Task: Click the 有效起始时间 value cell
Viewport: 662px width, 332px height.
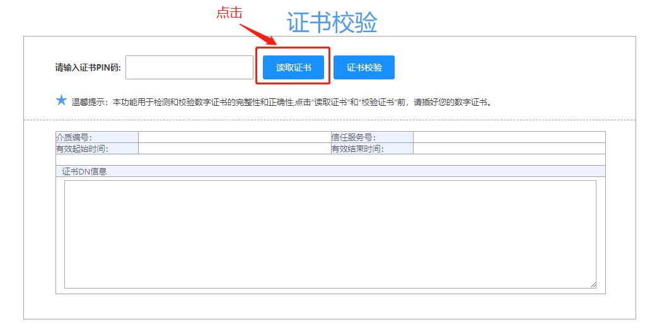Action: [229, 149]
